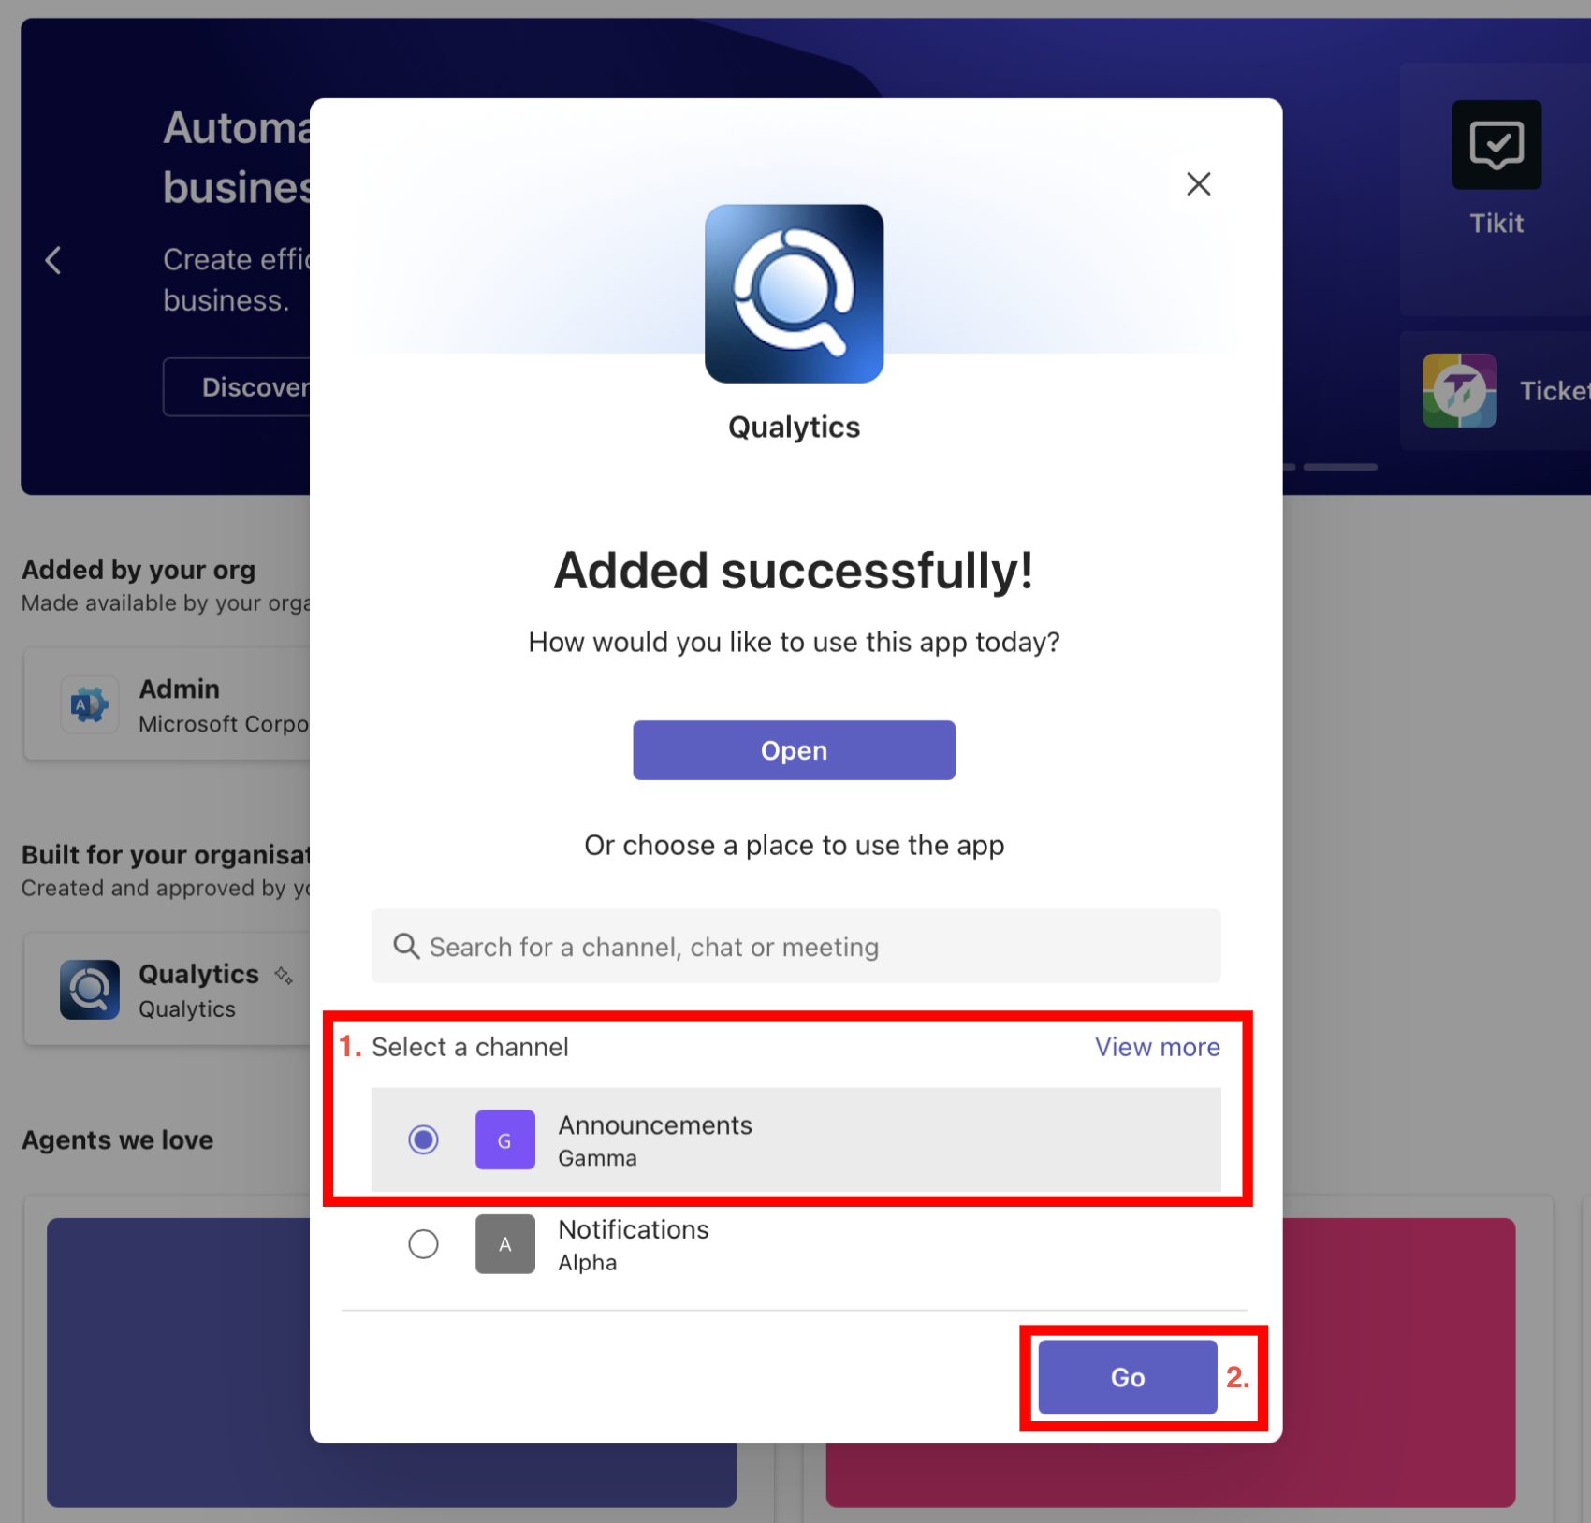Click the Open button
This screenshot has width=1591, height=1523.
point(794,750)
